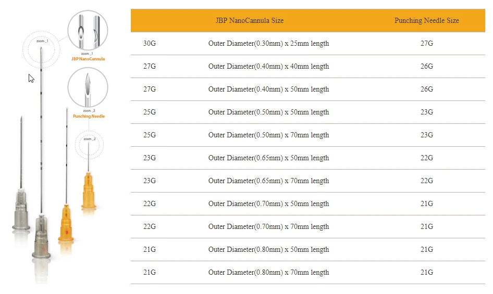Click the JBP NanoCannula Size column header
Viewport: 493px width, 294px height.
(250, 20)
